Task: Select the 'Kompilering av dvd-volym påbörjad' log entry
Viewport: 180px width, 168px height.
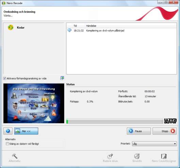Action: [105, 31]
